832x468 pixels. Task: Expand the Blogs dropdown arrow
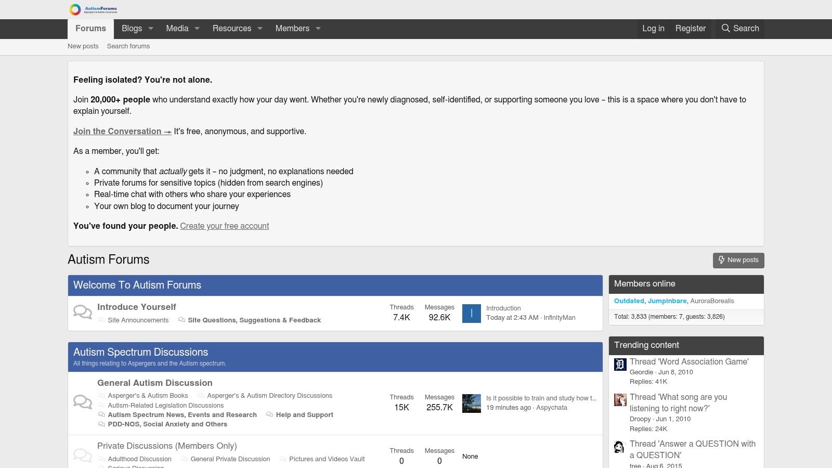pyautogui.click(x=151, y=29)
